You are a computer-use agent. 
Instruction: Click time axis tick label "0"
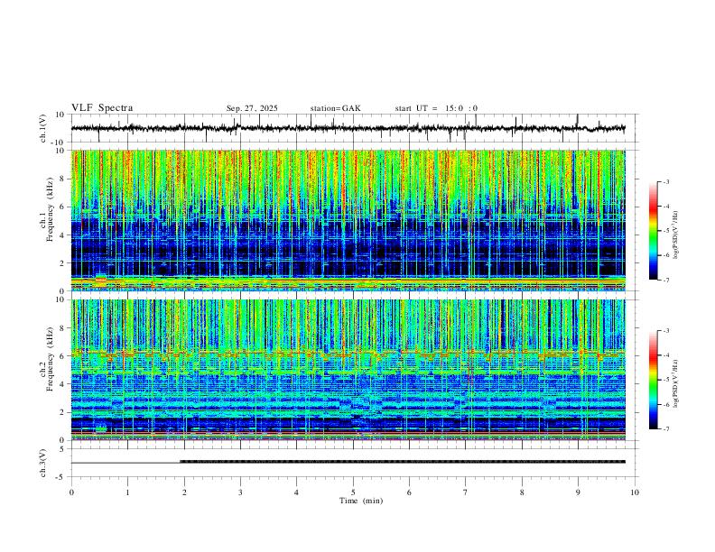[x=71, y=492]
